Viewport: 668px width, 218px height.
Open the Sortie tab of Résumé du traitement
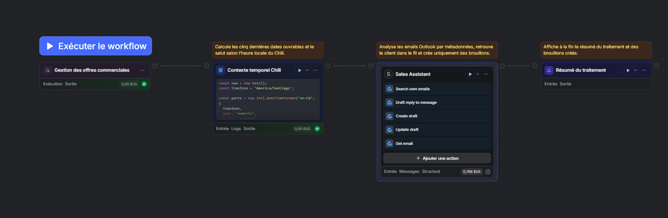coord(565,84)
